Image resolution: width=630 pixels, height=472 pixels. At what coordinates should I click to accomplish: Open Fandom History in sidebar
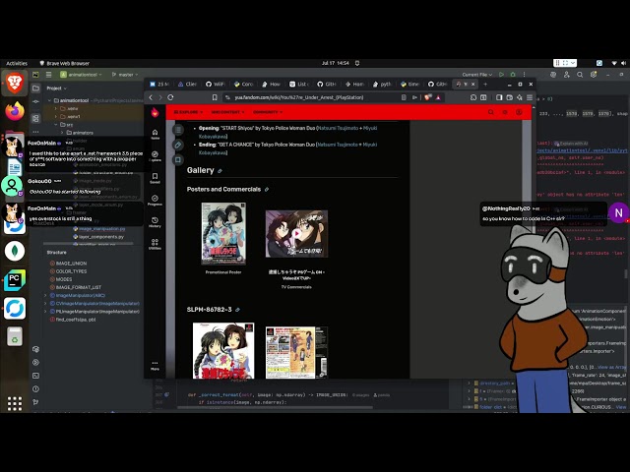point(156,222)
